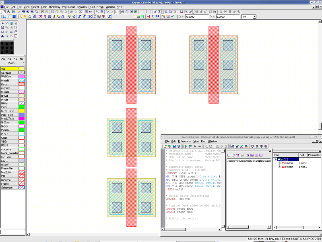
Task: Toggle the AV layer filter
Action: point(15,59)
